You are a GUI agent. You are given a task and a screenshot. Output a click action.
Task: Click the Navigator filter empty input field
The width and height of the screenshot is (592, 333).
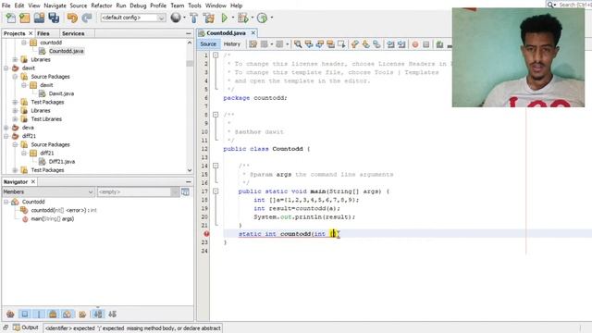[138, 191]
